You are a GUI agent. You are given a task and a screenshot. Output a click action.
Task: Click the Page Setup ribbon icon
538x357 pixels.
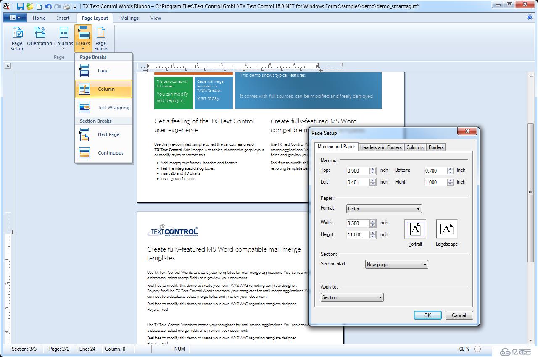(x=17, y=38)
